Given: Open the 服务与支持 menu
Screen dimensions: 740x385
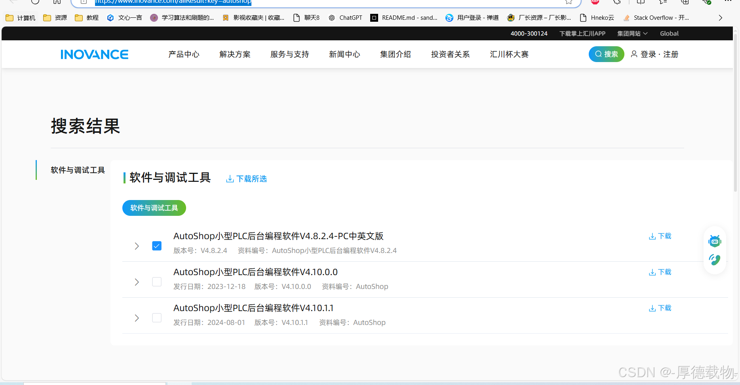Looking at the screenshot, I should pos(290,54).
